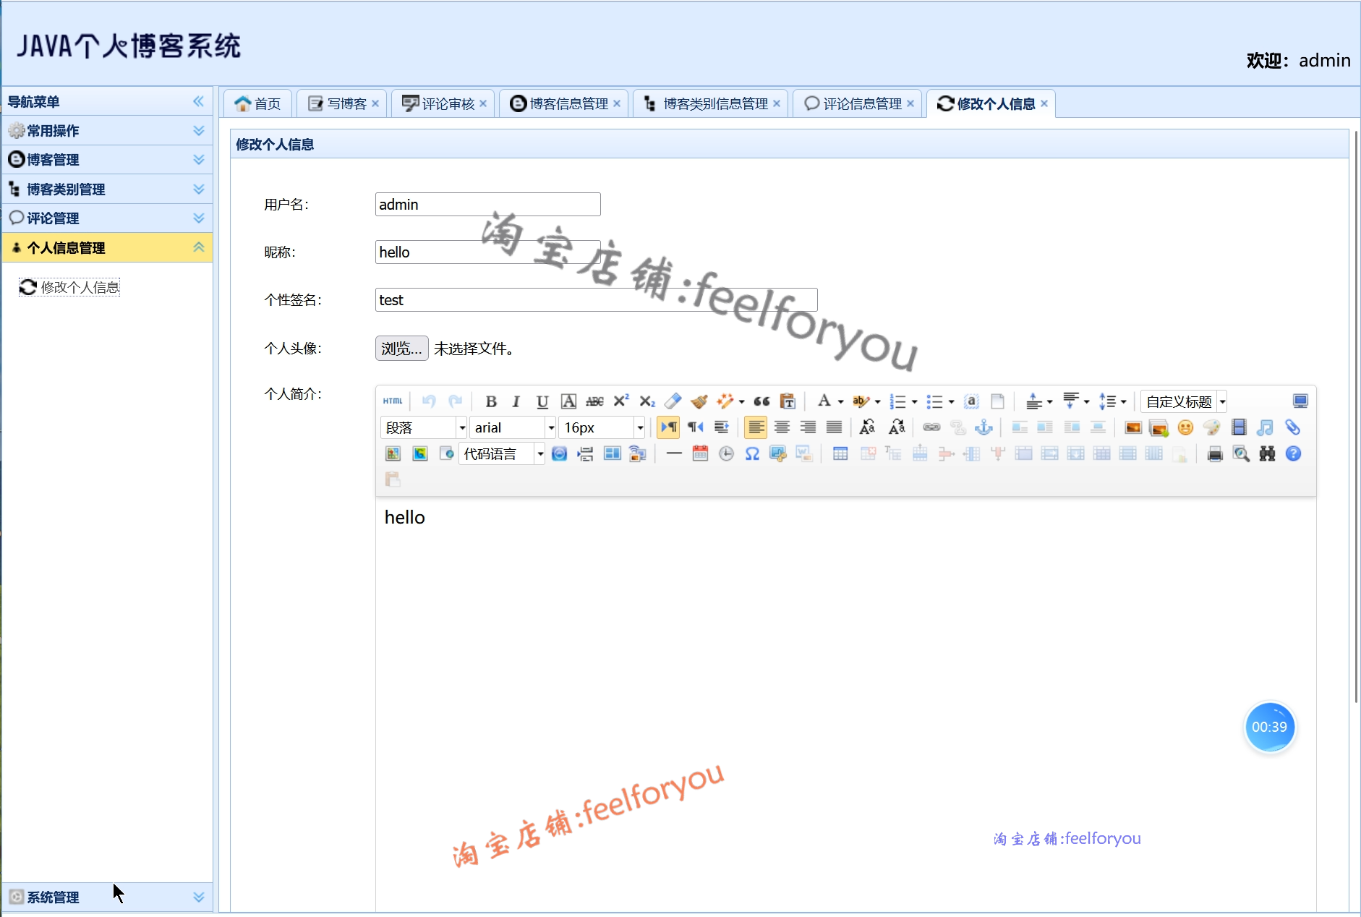Toggle editor fullscreen monitor icon
Viewport: 1361px width, 917px height.
click(1300, 401)
